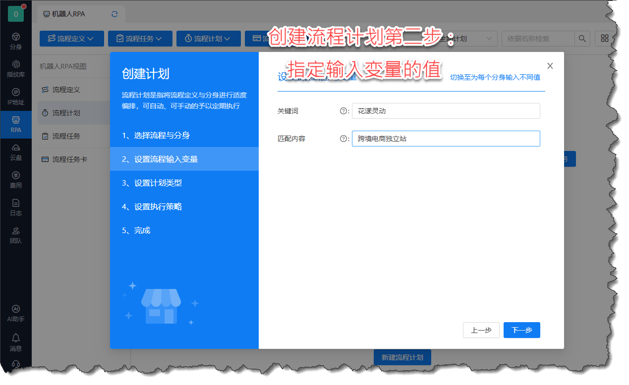Viewport: 629px width, 385px height.
Task: Click the 消息 notification bell
Action: click(16, 342)
